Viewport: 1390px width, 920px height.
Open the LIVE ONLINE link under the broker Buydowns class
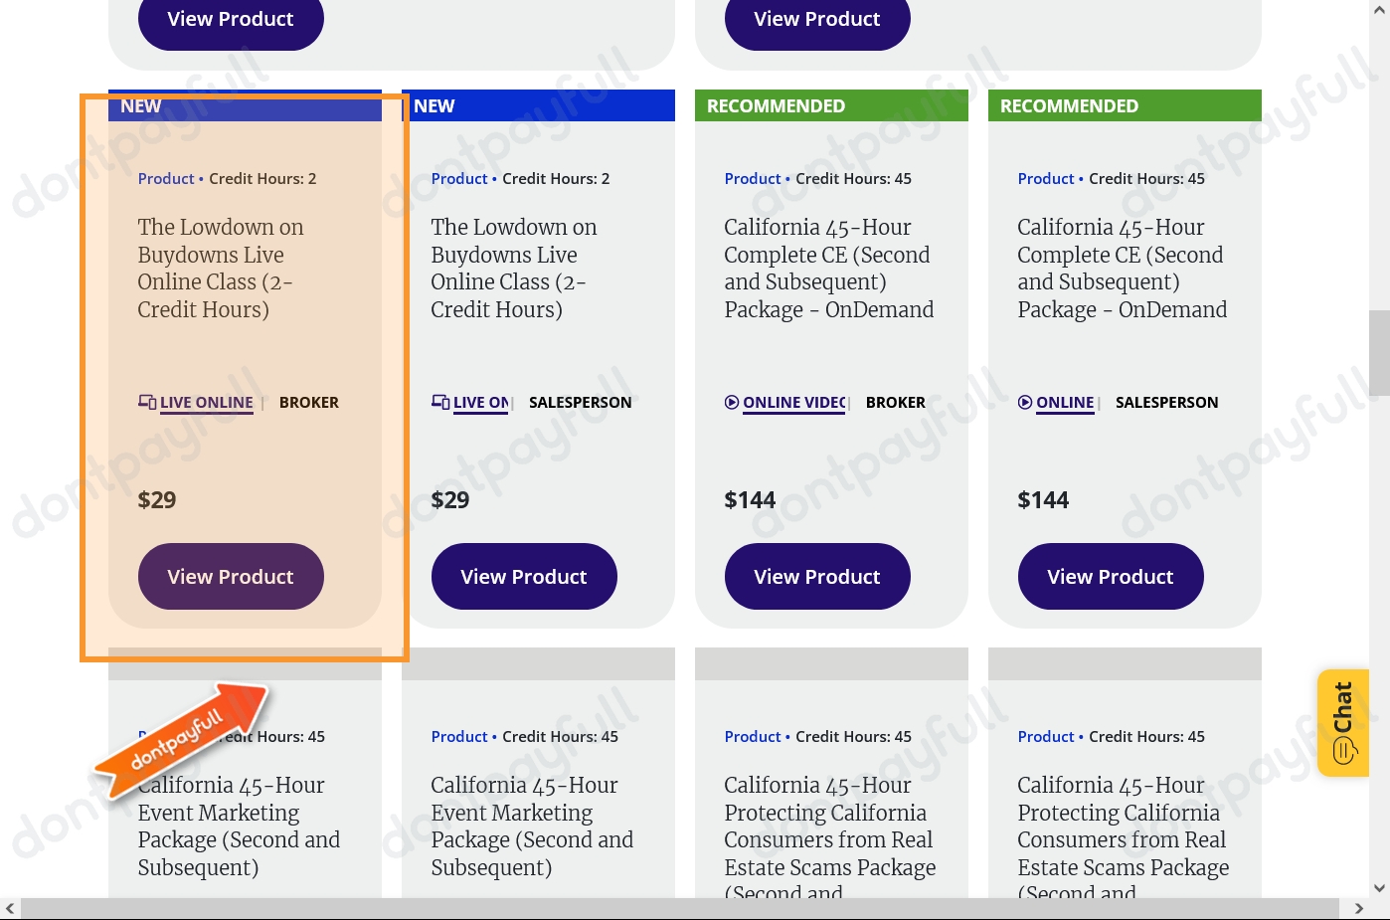click(206, 402)
